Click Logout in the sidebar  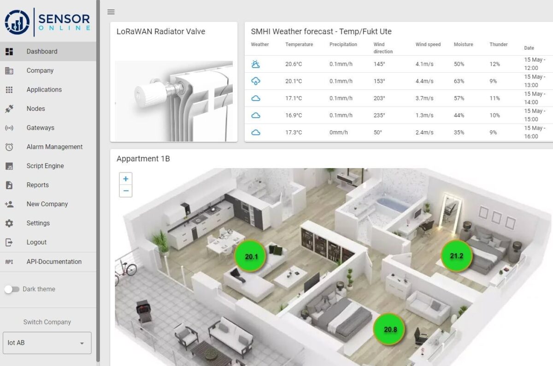click(x=36, y=242)
